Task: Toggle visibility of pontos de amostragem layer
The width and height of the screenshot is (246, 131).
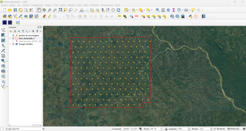Action: 13,36
